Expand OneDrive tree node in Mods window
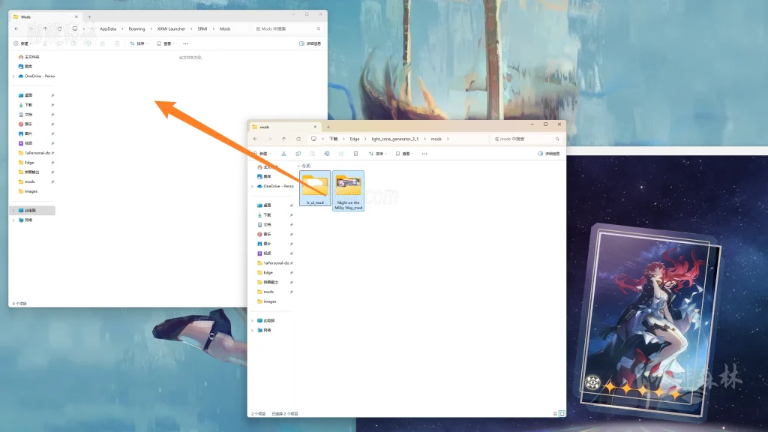768x432 pixels. pyautogui.click(x=13, y=76)
